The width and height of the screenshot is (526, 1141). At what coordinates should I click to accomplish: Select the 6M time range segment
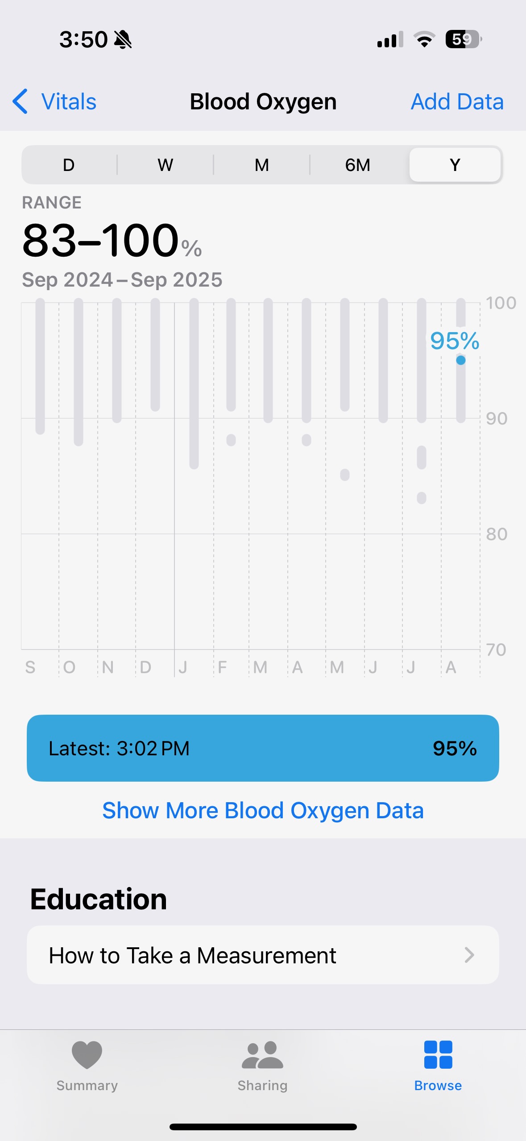358,165
